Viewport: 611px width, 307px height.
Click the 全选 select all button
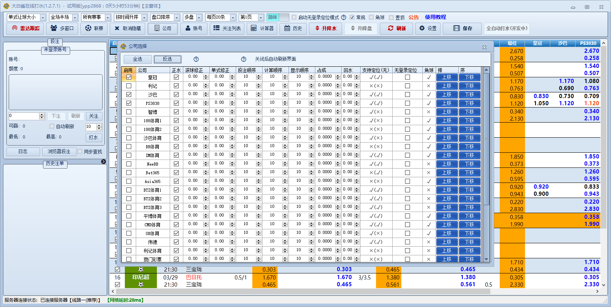(x=137, y=59)
